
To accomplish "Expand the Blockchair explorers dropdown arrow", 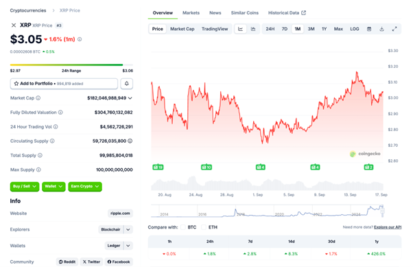I will [128, 229].
